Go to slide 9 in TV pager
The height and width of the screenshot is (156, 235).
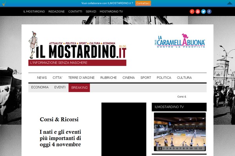pyautogui.click(x=187, y=148)
